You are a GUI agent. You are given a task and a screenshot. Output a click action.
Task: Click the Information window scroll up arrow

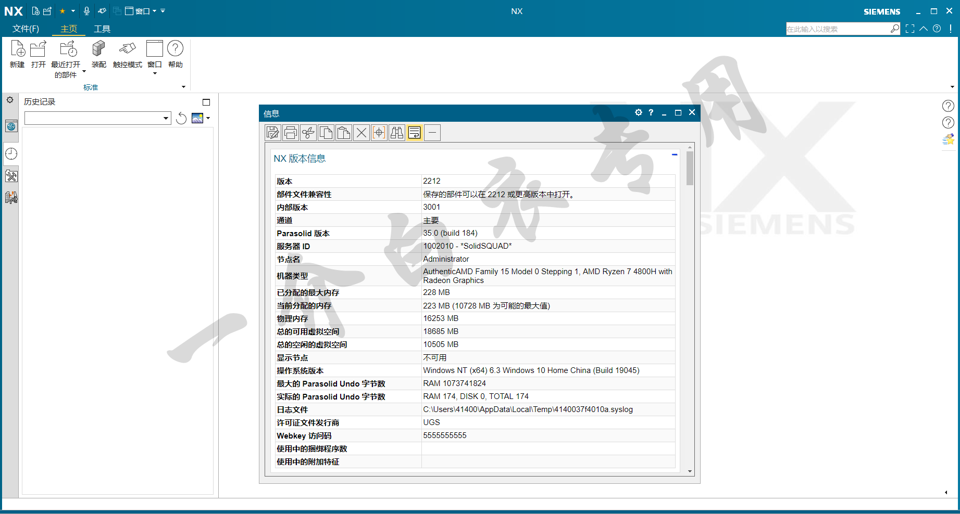pos(690,147)
